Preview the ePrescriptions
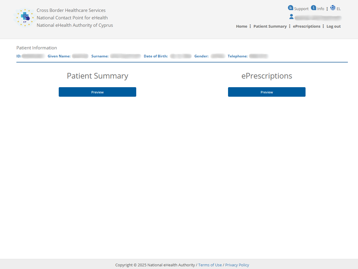Image resolution: width=358 pixels, height=269 pixels. [x=266, y=92]
